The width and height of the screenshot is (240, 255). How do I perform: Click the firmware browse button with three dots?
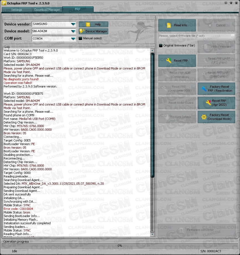(x=233, y=36)
